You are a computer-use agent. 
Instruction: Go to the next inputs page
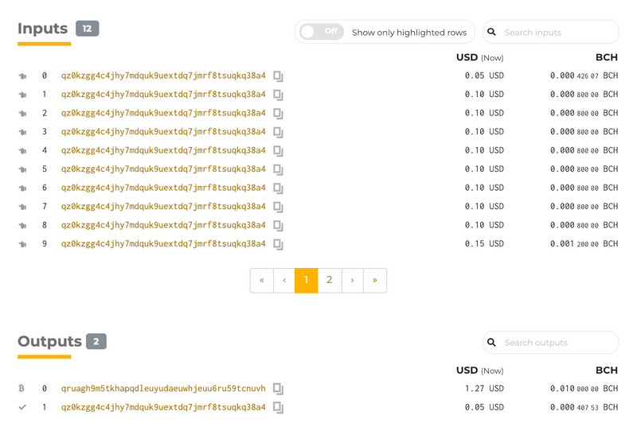coord(352,281)
